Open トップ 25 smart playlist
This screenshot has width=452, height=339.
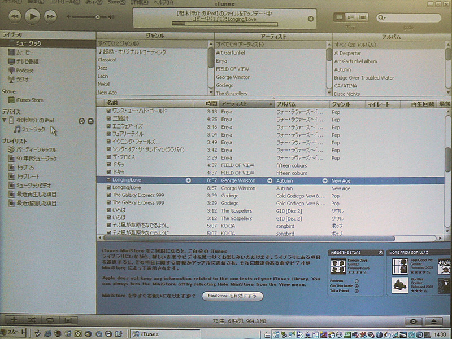[25, 167]
